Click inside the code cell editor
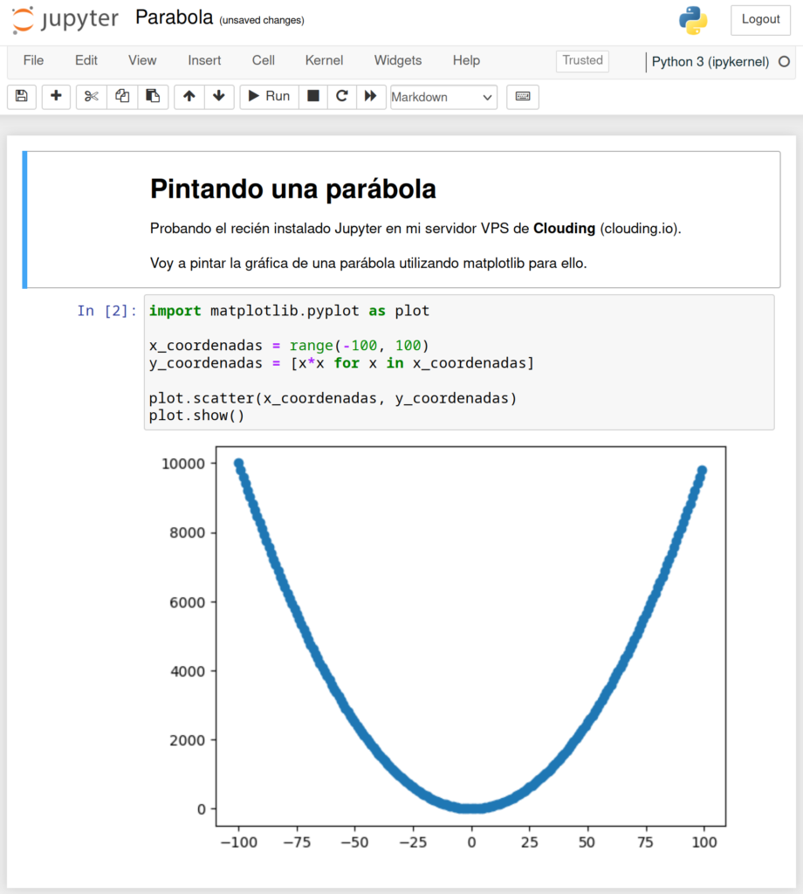The image size is (803, 894). click(459, 362)
